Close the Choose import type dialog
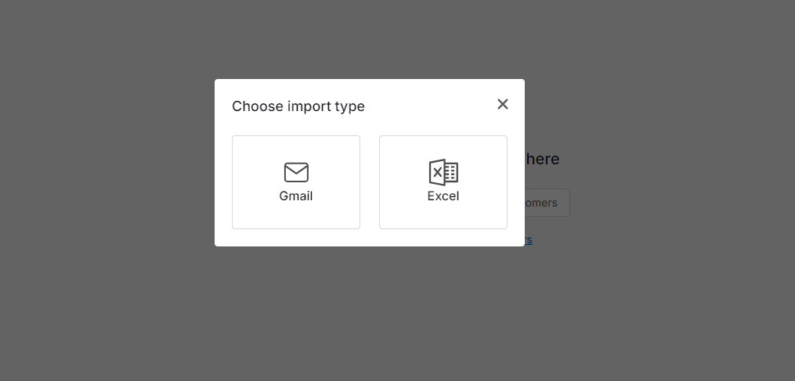 [x=502, y=104]
